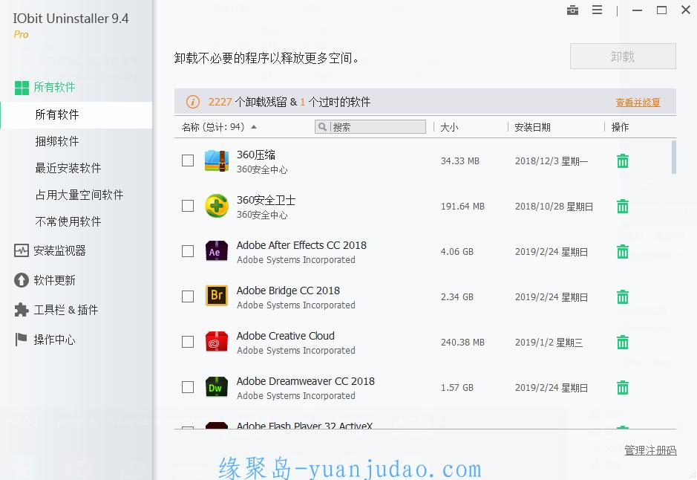
Task: Click the 操作 column header
Action: [x=620, y=128]
